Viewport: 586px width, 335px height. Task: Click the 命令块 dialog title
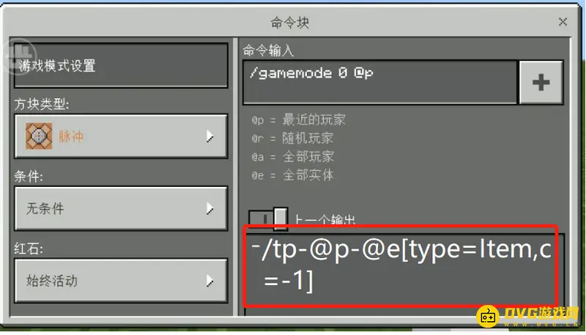[x=289, y=23]
